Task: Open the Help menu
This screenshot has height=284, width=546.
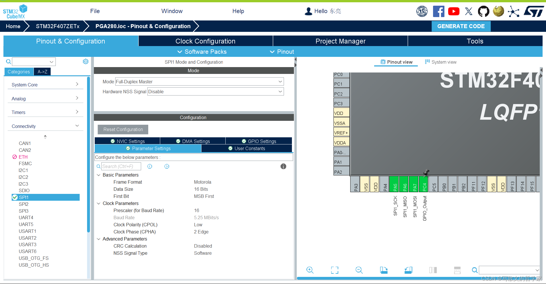Action: tap(238, 11)
